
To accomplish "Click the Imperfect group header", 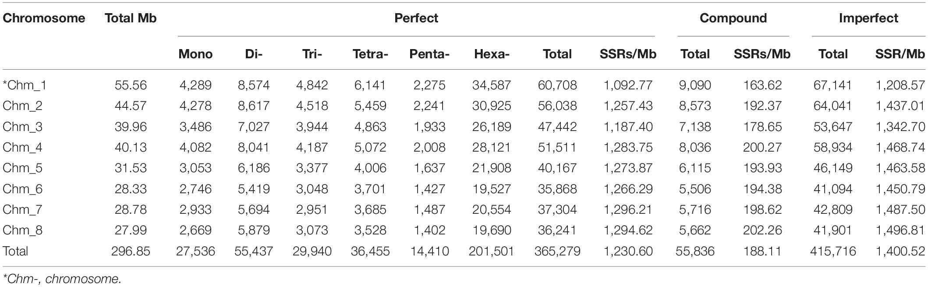I will (868, 18).
